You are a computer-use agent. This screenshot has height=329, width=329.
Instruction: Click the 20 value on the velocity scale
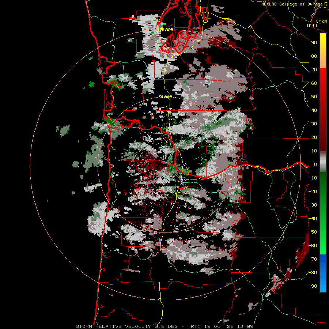(x=314, y=137)
